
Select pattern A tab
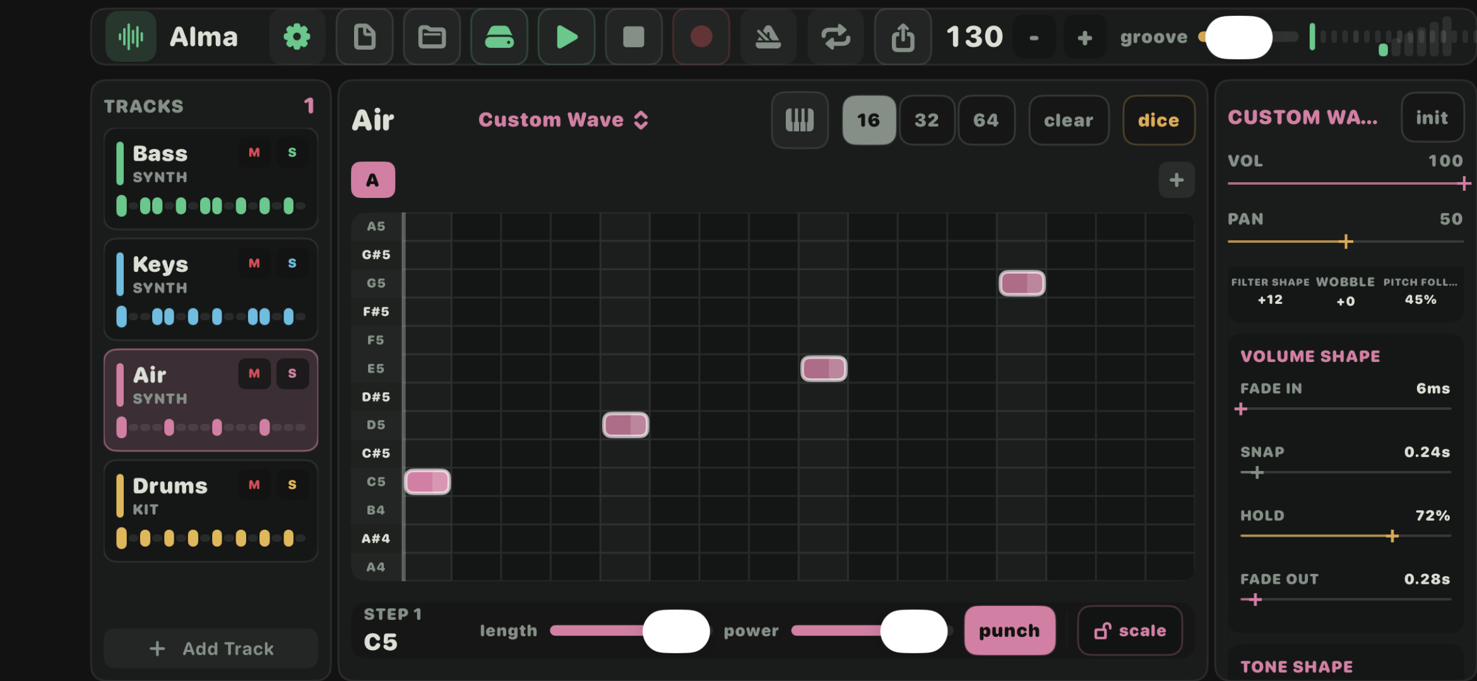(x=372, y=180)
